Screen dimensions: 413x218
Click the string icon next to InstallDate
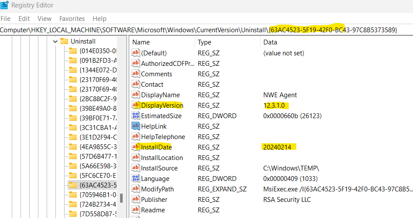(136, 147)
